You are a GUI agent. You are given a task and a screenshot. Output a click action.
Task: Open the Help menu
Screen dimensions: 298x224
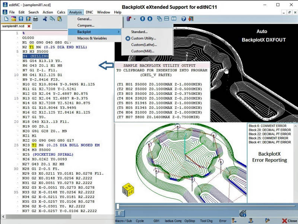coord(118,12)
